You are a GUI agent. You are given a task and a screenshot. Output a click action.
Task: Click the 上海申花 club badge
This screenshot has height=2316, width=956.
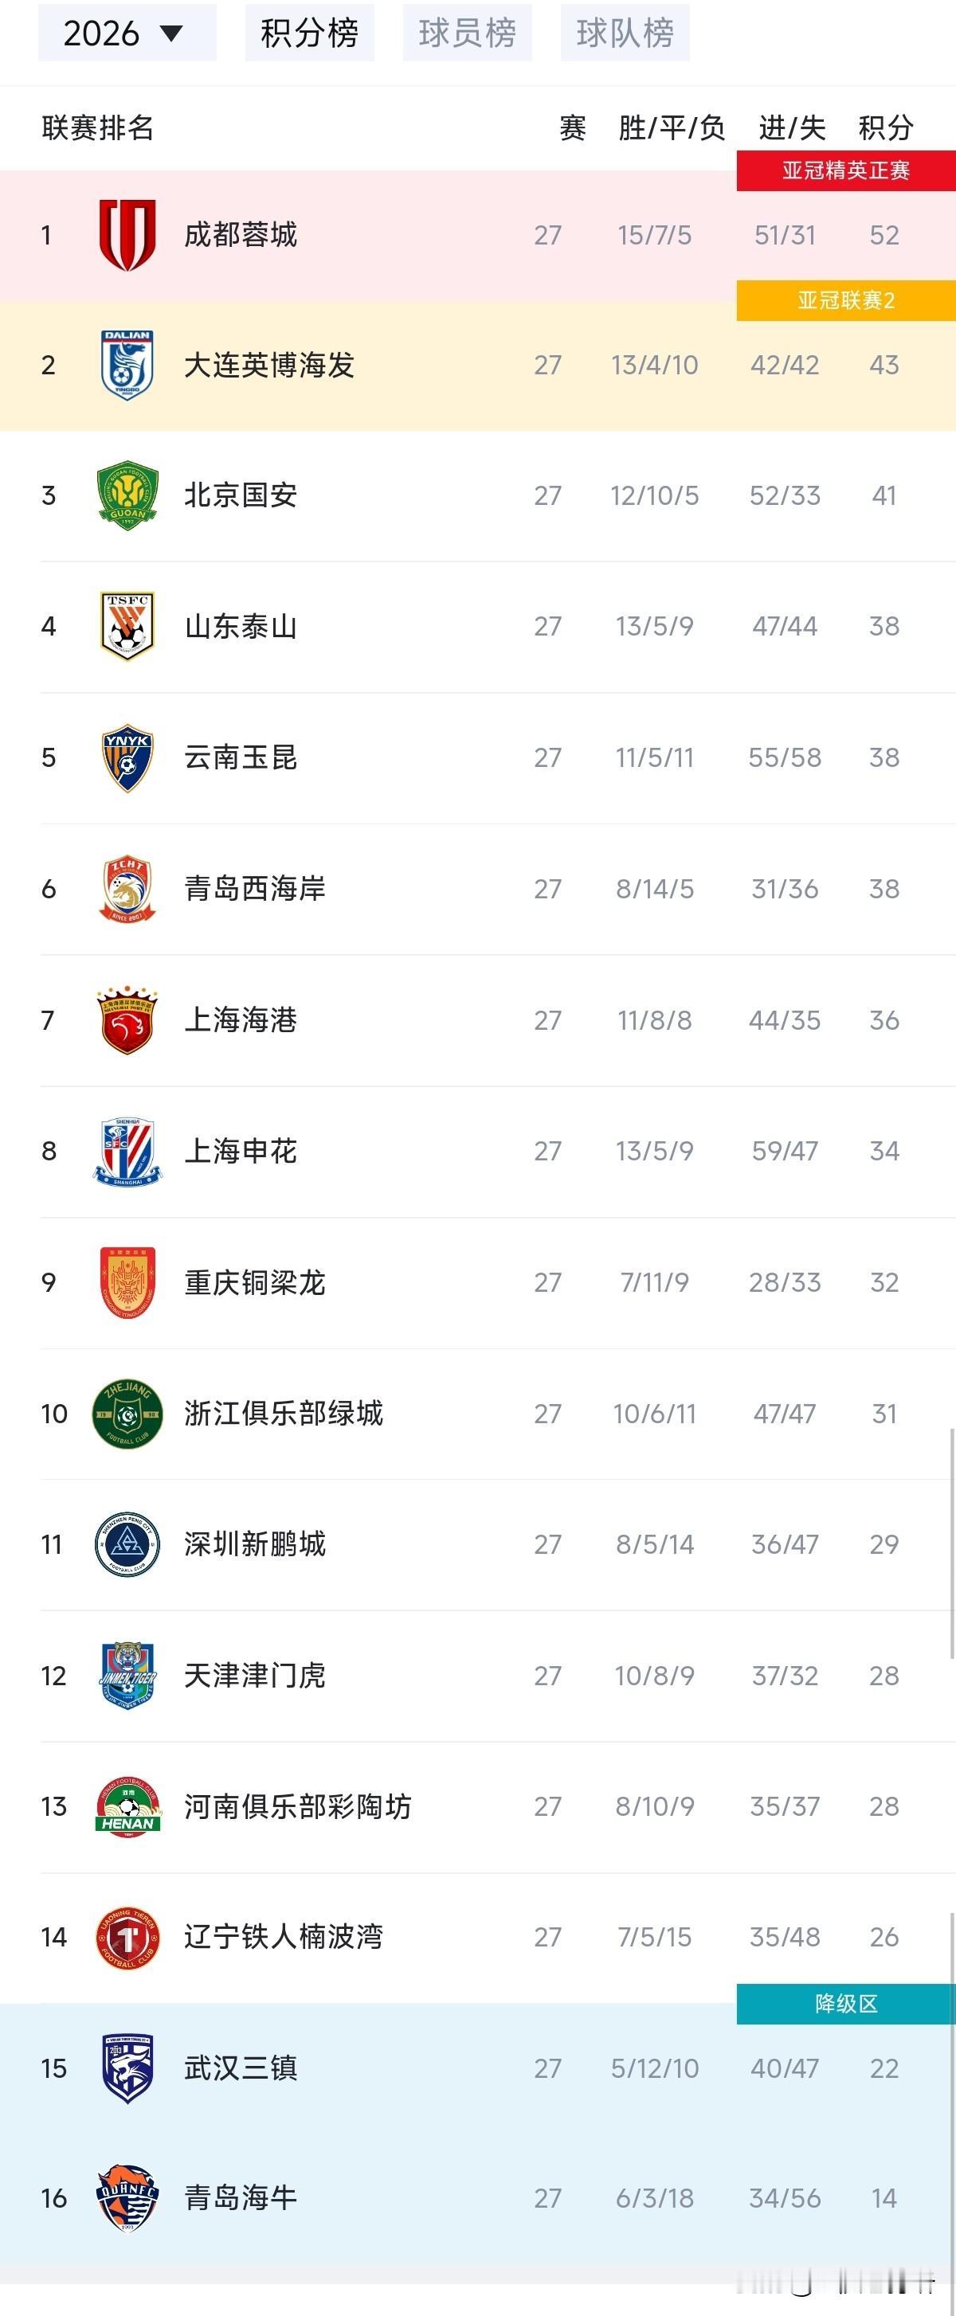(x=127, y=1151)
